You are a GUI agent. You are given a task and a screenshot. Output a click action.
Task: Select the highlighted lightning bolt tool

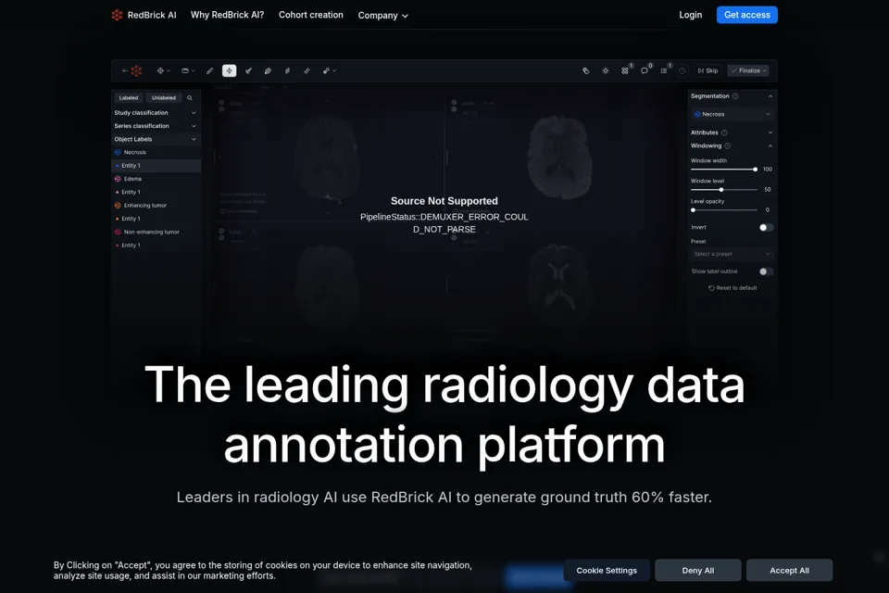pos(229,70)
